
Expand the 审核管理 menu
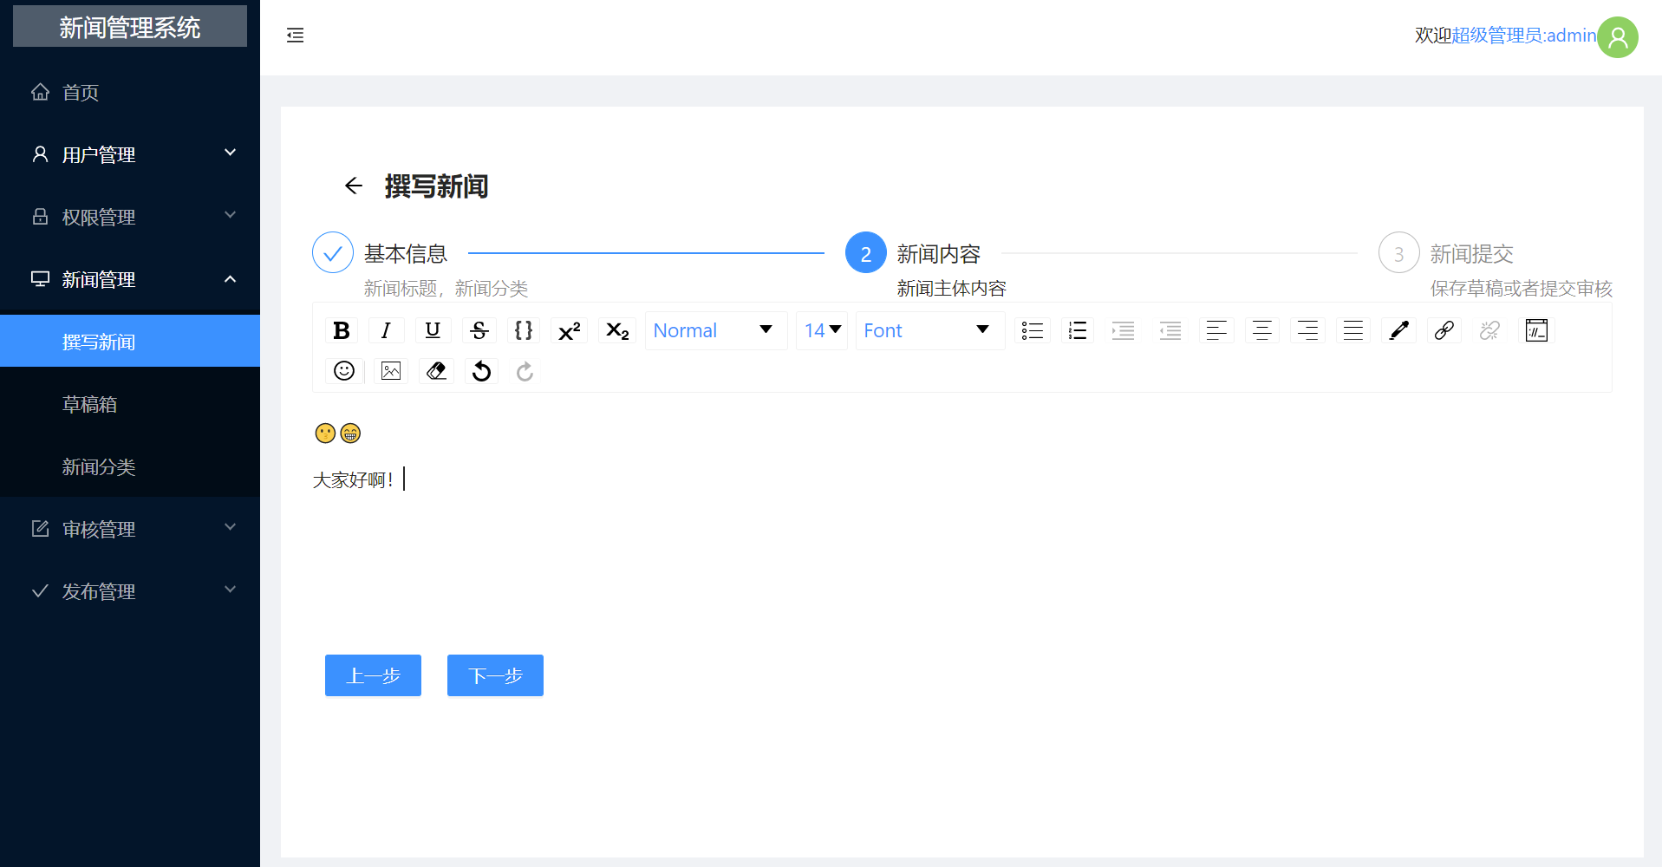coord(130,529)
